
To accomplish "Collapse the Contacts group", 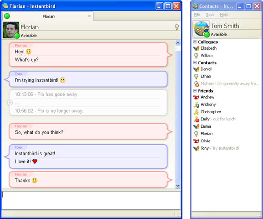I will point(195,63).
